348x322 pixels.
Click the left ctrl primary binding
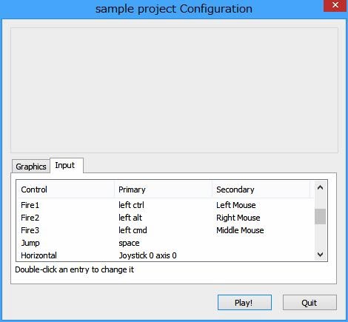click(131, 205)
